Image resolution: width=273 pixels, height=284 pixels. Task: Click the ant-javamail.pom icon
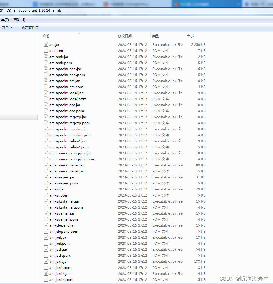46,219
